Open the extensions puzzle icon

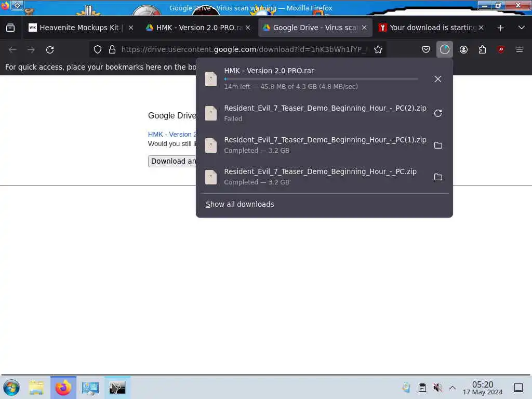point(482,49)
